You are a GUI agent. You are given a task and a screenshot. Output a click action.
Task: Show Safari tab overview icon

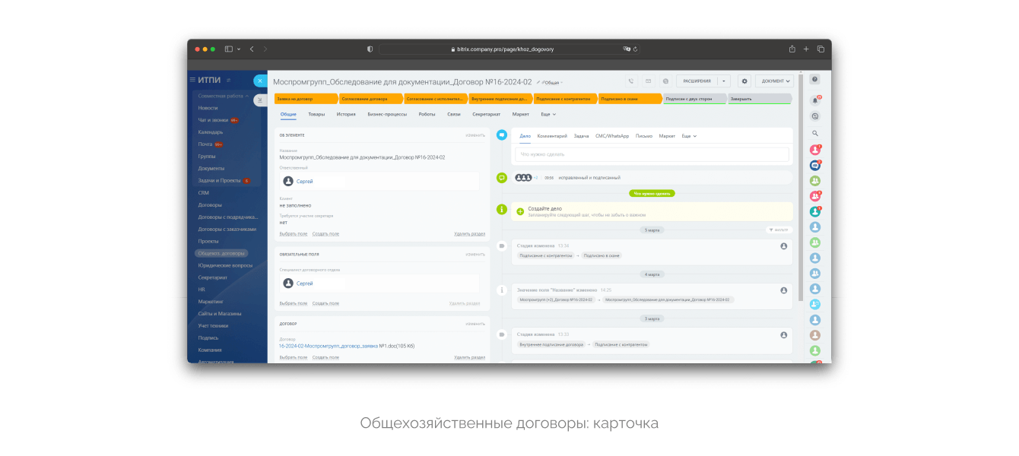click(x=821, y=49)
